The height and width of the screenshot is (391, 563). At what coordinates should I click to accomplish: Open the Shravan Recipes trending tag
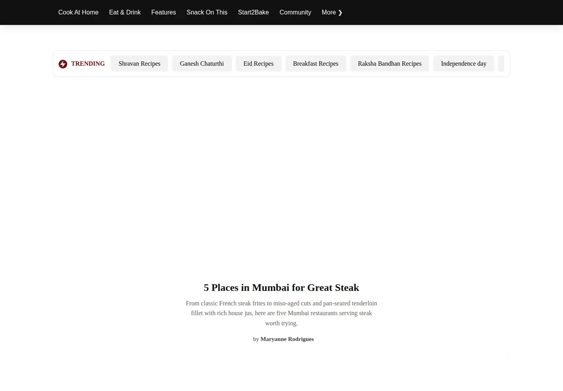140,64
